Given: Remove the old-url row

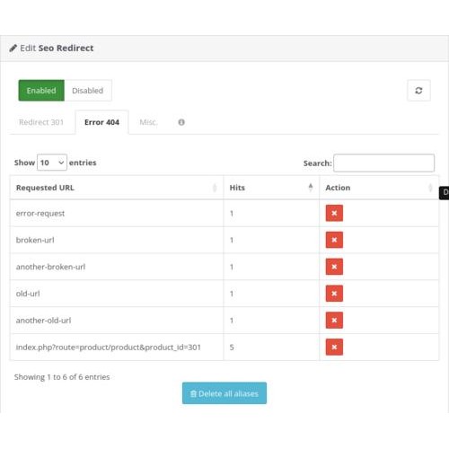Looking at the screenshot, I should (334, 294).
